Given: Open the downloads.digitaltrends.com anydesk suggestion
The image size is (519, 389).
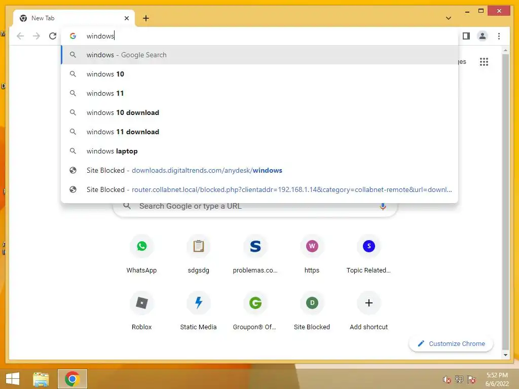Looking at the screenshot, I should click(259, 170).
